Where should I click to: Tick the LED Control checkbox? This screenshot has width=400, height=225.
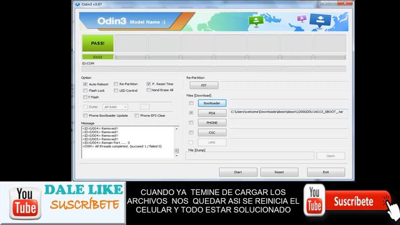(116, 91)
